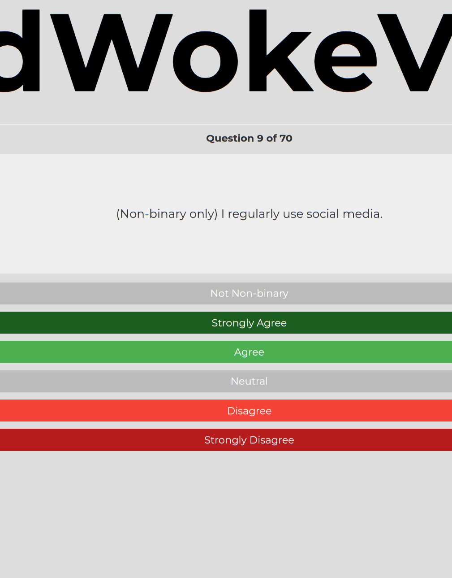
Task: Choose the red Disagree button
Action: click(226, 411)
